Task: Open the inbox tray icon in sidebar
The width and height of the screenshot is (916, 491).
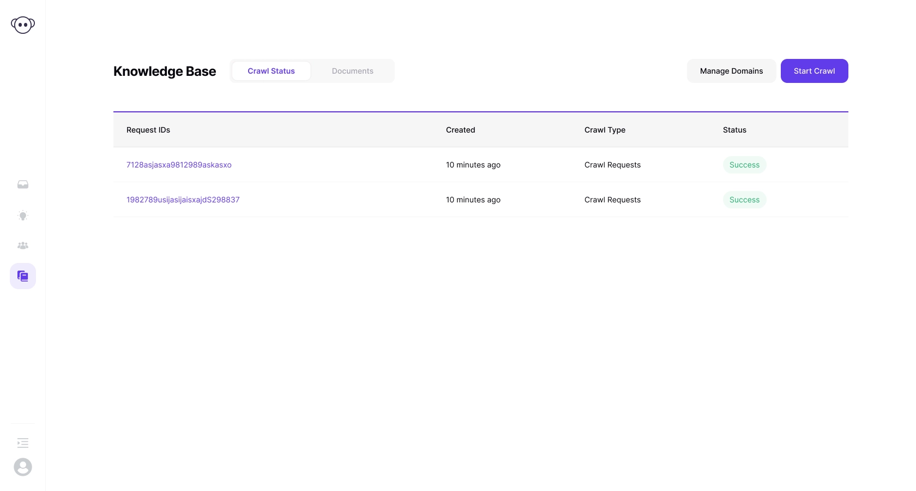Action: click(23, 184)
